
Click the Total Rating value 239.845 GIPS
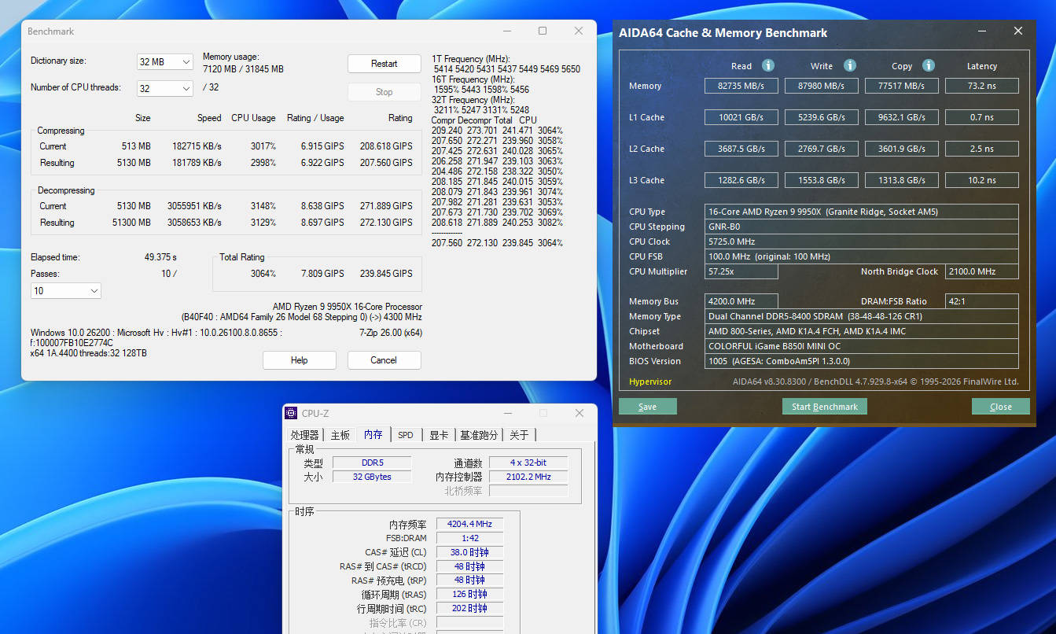coord(386,274)
